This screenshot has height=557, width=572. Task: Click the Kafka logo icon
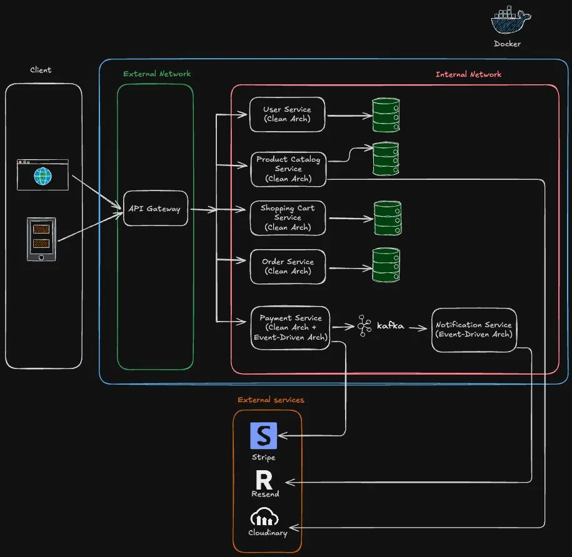pyautogui.click(x=365, y=327)
